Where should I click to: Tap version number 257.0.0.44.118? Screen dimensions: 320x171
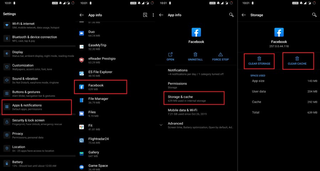pos(279,46)
